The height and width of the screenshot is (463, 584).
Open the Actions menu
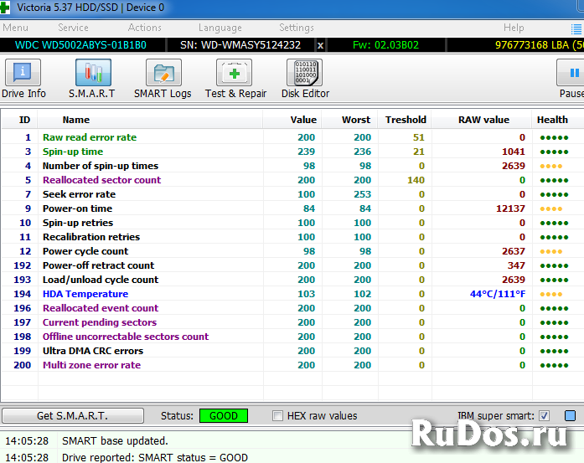pyautogui.click(x=144, y=28)
